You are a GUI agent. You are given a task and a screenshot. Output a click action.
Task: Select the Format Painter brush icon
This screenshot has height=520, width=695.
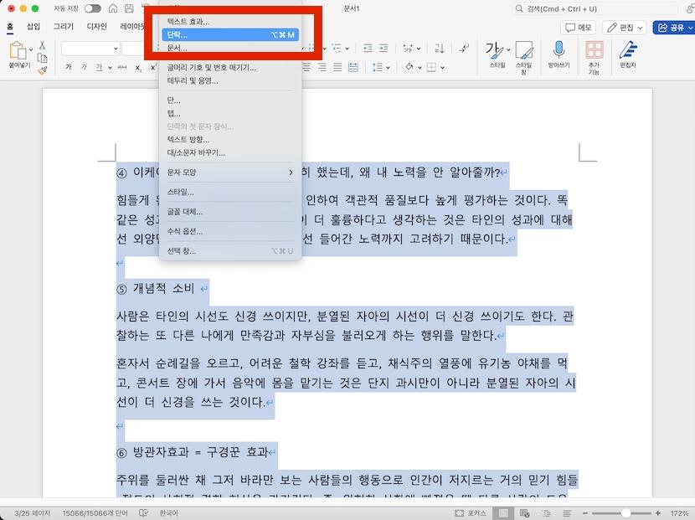coord(42,70)
